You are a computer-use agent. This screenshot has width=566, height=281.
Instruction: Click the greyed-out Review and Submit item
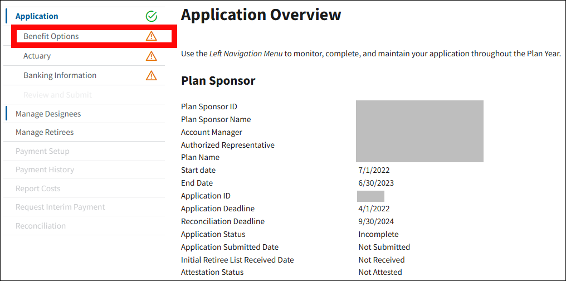pos(57,95)
